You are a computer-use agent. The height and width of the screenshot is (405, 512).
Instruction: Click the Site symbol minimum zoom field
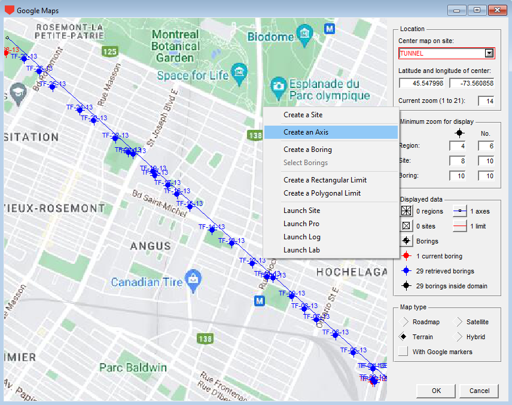(x=458, y=161)
